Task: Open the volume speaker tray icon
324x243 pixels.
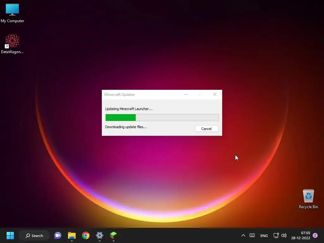Action: click(284, 235)
